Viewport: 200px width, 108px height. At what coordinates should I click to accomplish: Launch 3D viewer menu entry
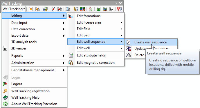pos(34,48)
